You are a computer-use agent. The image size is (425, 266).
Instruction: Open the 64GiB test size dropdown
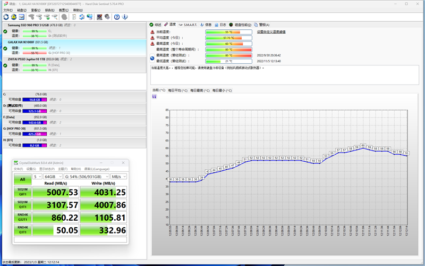point(54,176)
